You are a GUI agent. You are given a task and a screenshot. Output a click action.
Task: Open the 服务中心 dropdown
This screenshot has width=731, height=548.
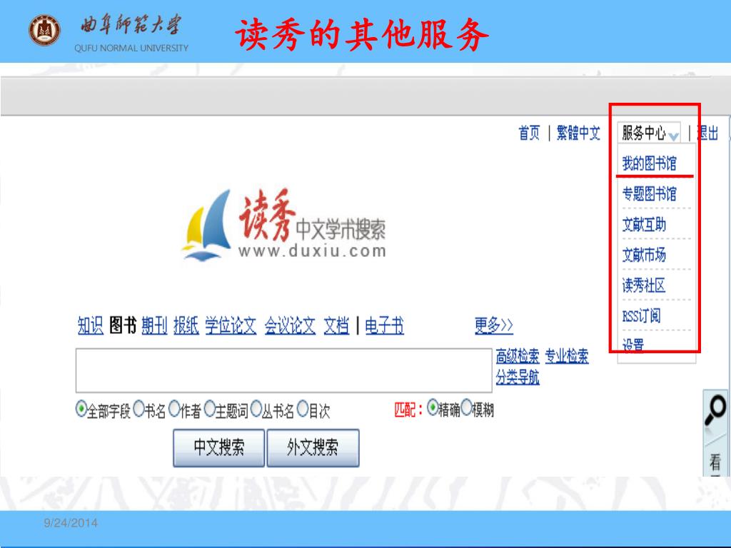pyautogui.click(x=650, y=133)
